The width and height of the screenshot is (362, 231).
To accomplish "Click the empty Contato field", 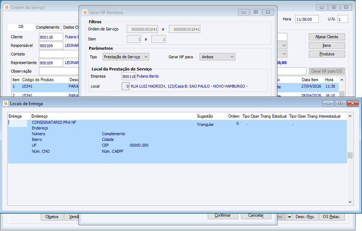I will [x=59, y=54].
